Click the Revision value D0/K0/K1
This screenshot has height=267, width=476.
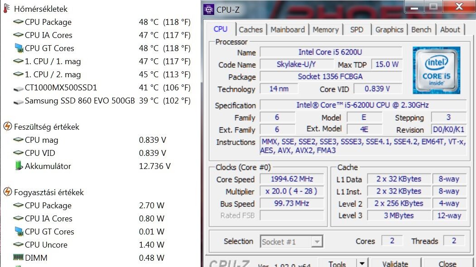tap(449, 130)
